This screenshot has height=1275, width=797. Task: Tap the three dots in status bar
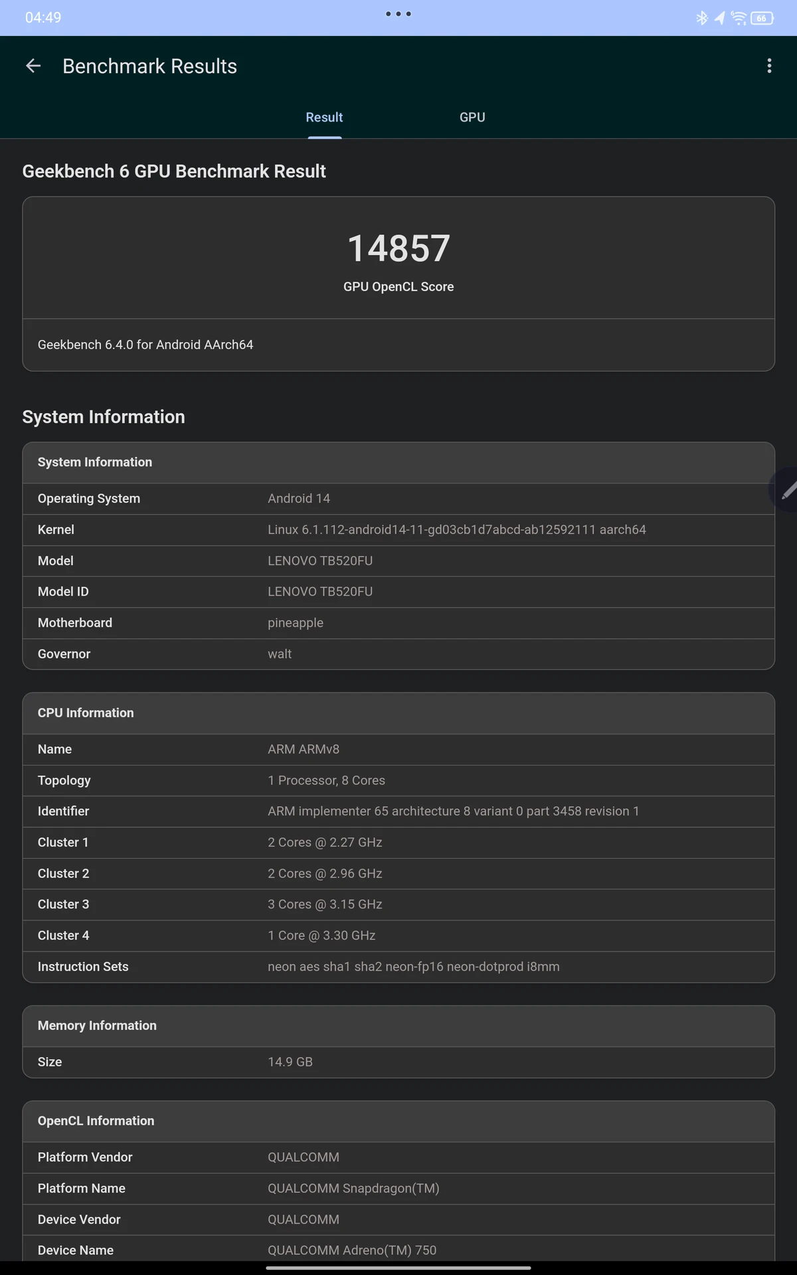tap(398, 13)
